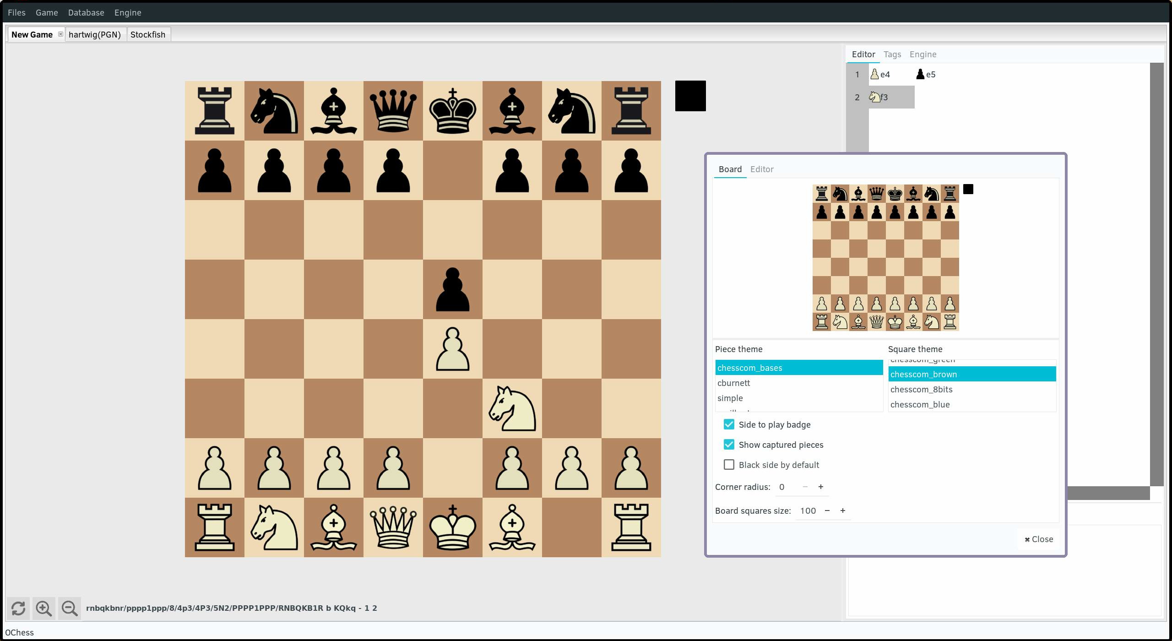This screenshot has width=1172, height=641.
Task: Click the Board squares size field
Action: coord(808,511)
